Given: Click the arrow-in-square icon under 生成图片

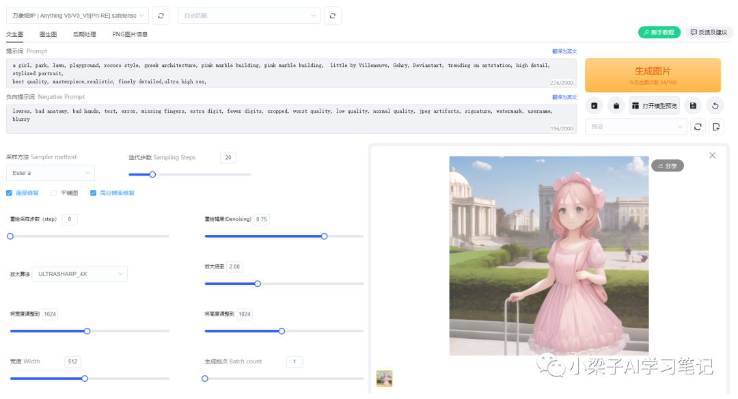Looking at the screenshot, I should (594, 106).
